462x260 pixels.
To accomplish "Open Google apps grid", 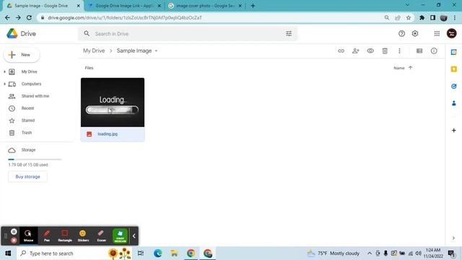I will pos(437,34).
